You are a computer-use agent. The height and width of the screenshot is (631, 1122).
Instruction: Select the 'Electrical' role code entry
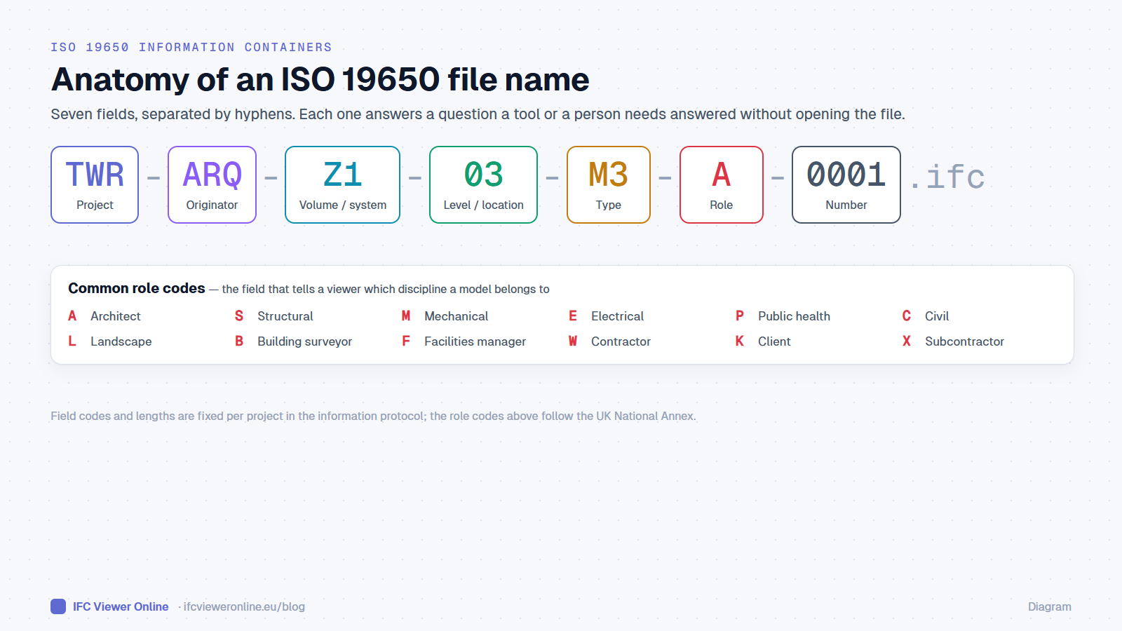click(x=607, y=316)
